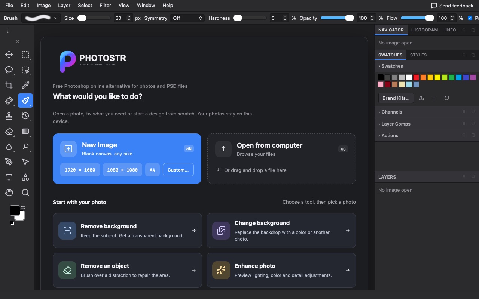Switch to the Histogram tab
The image size is (479, 299).
pos(424,30)
